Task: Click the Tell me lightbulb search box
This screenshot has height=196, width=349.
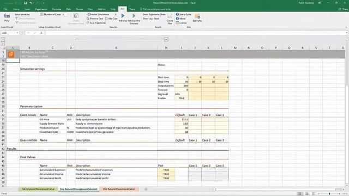Action: click(155, 9)
